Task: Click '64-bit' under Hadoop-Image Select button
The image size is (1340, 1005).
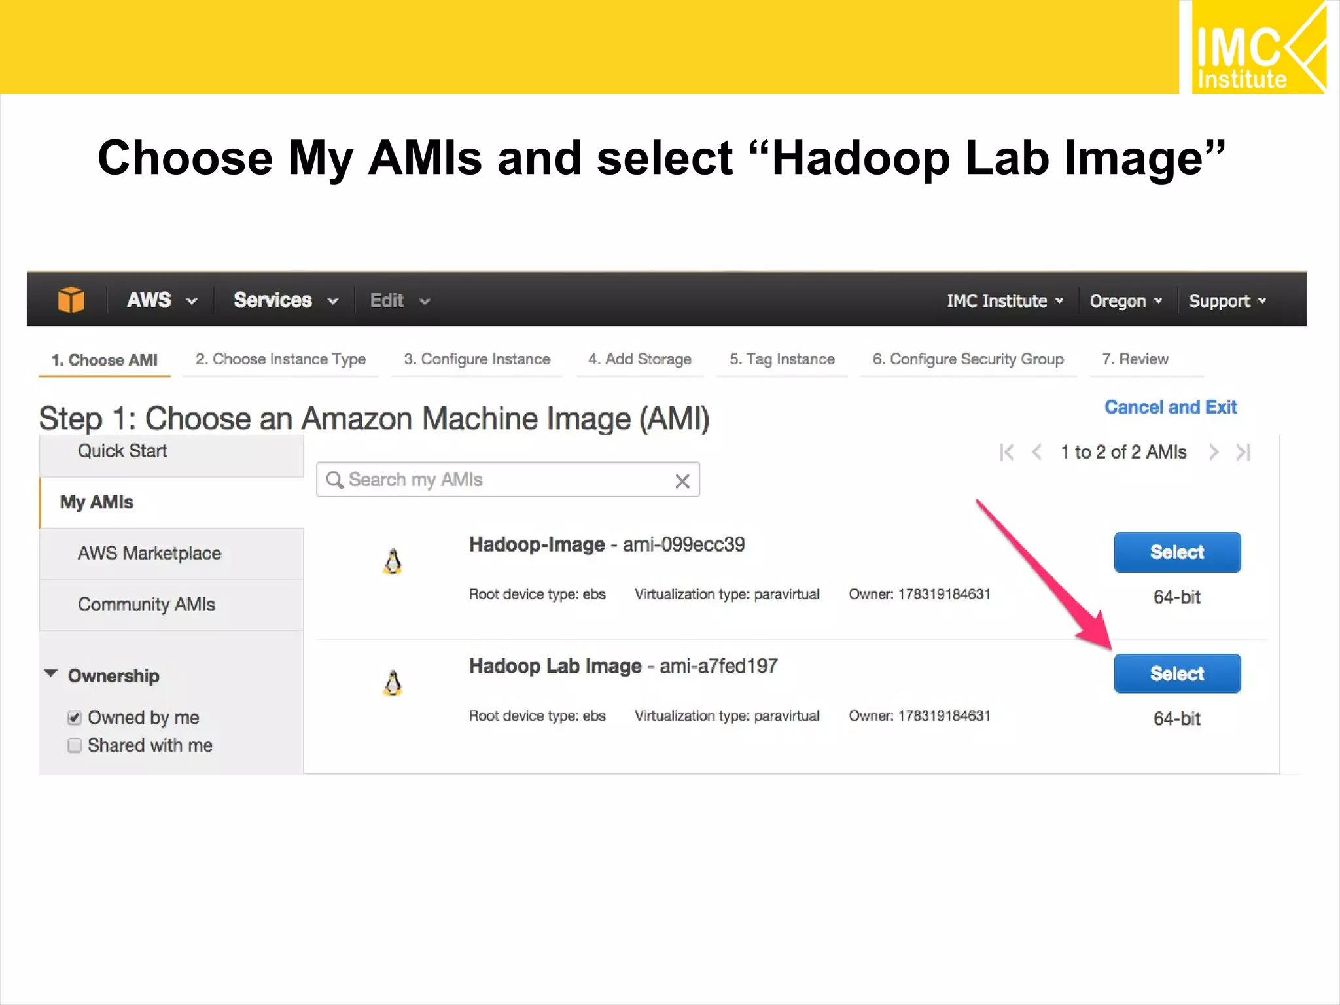Action: pos(1176,597)
